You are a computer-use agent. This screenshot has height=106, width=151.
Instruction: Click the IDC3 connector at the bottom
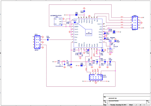click(96, 77)
